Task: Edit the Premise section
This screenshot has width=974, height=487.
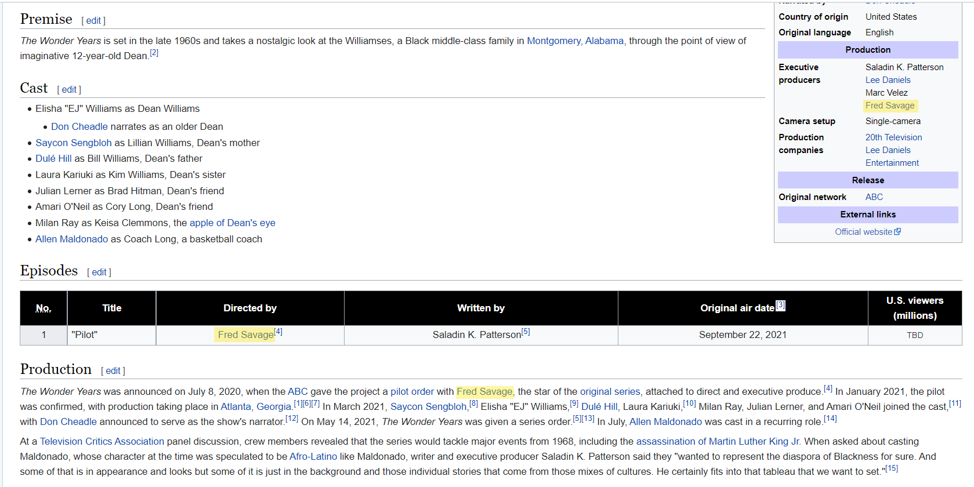Action: tap(93, 21)
